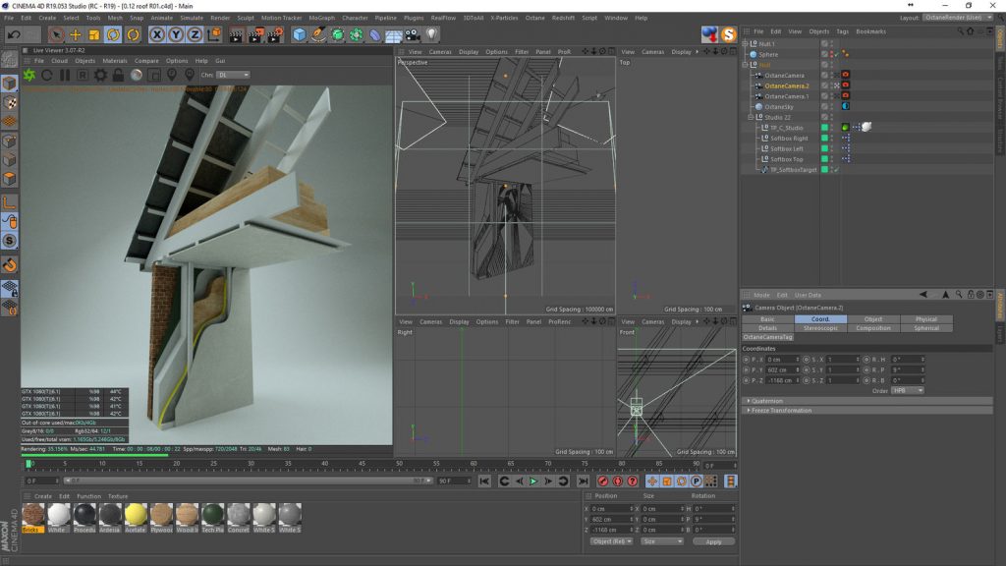This screenshot has height=566, width=1006.
Task: Toggle the X-axis lock icon
Action: point(157,34)
